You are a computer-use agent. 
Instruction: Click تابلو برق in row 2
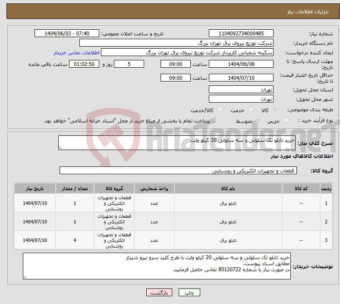point(228,222)
